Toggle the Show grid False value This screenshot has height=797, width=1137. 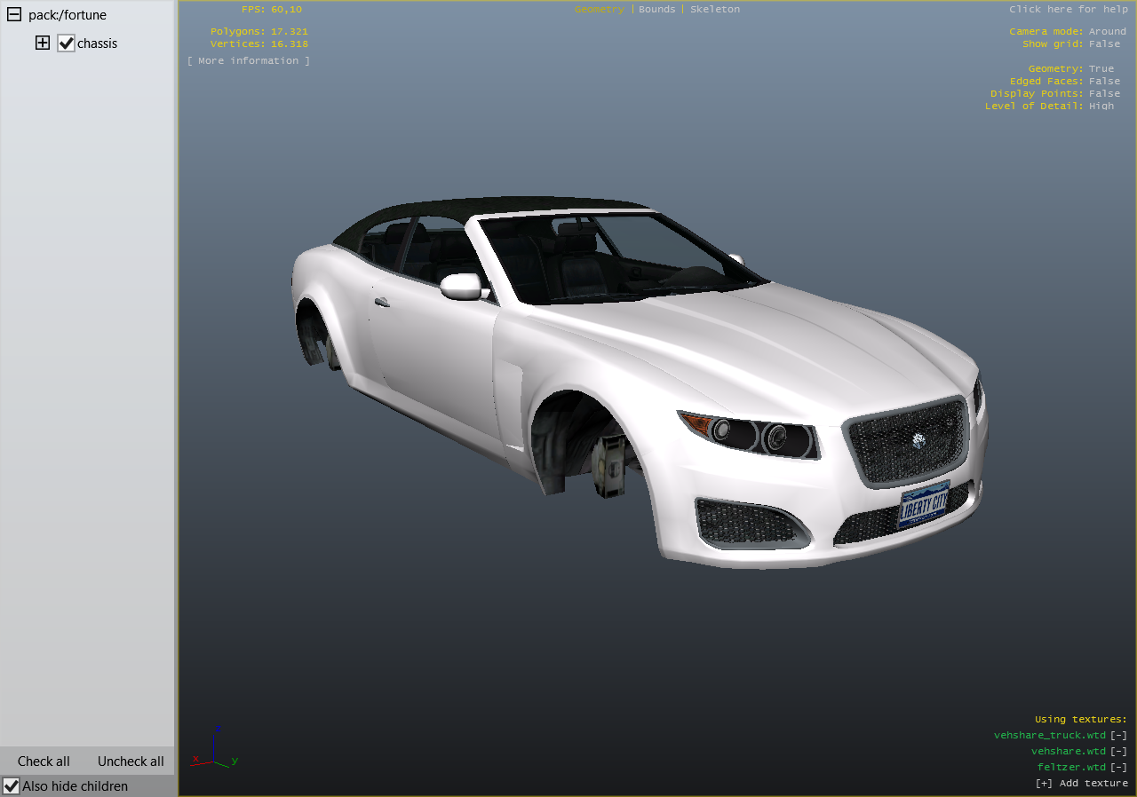pos(1105,43)
